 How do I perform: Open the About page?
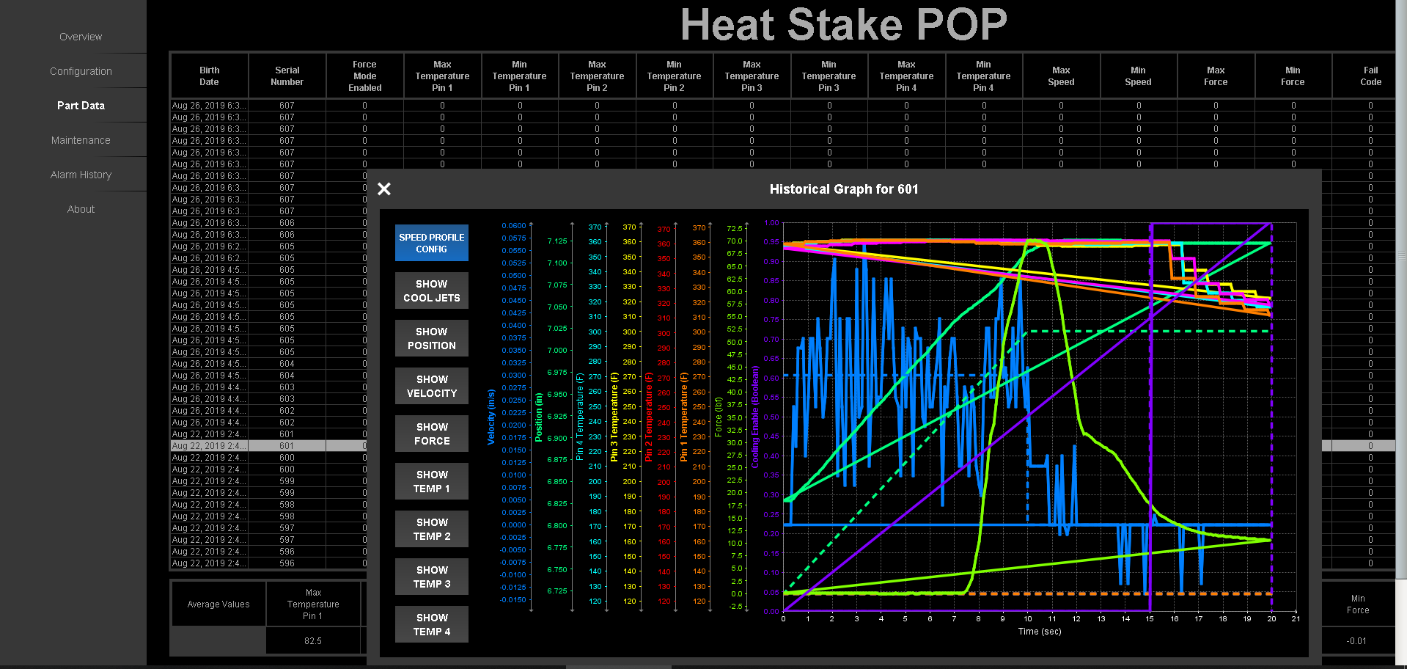[x=80, y=208]
